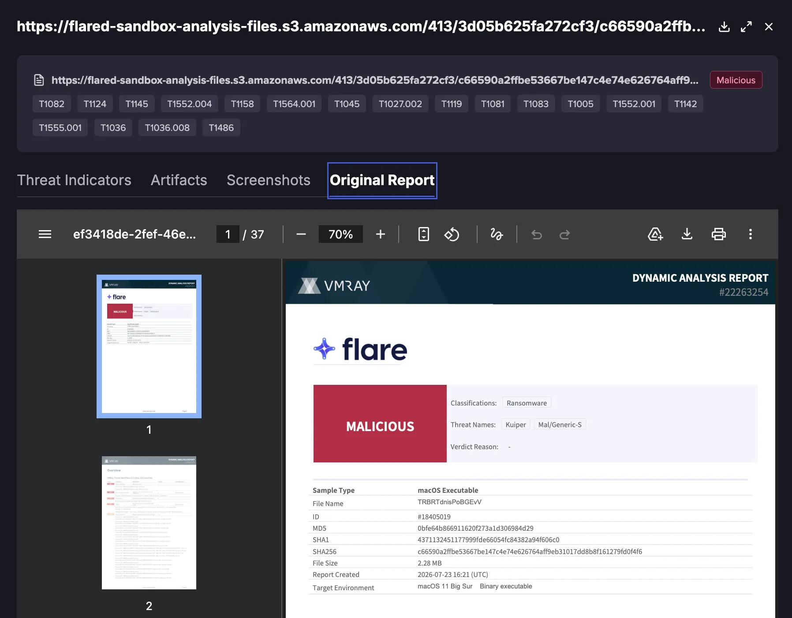This screenshot has width=792, height=618.
Task: Click the 70% zoom level field
Action: (x=341, y=234)
